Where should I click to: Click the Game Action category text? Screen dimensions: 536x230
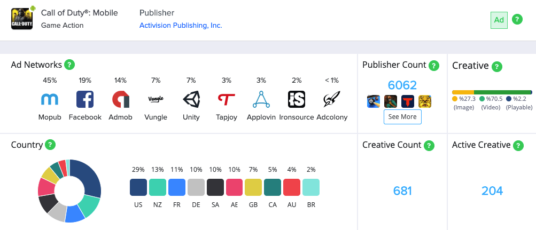point(62,25)
